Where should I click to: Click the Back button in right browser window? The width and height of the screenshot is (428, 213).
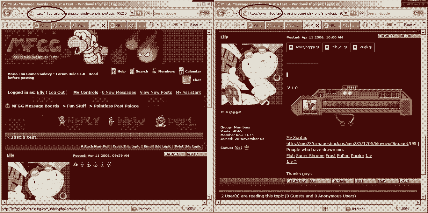click(x=221, y=13)
